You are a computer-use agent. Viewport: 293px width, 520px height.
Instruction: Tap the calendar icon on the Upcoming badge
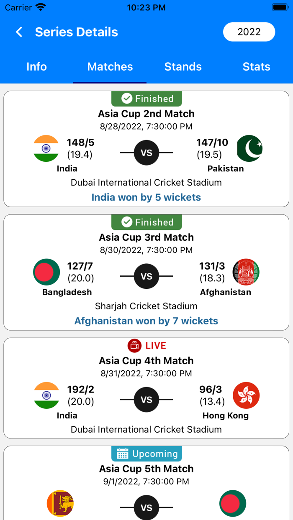pyautogui.click(x=123, y=454)
